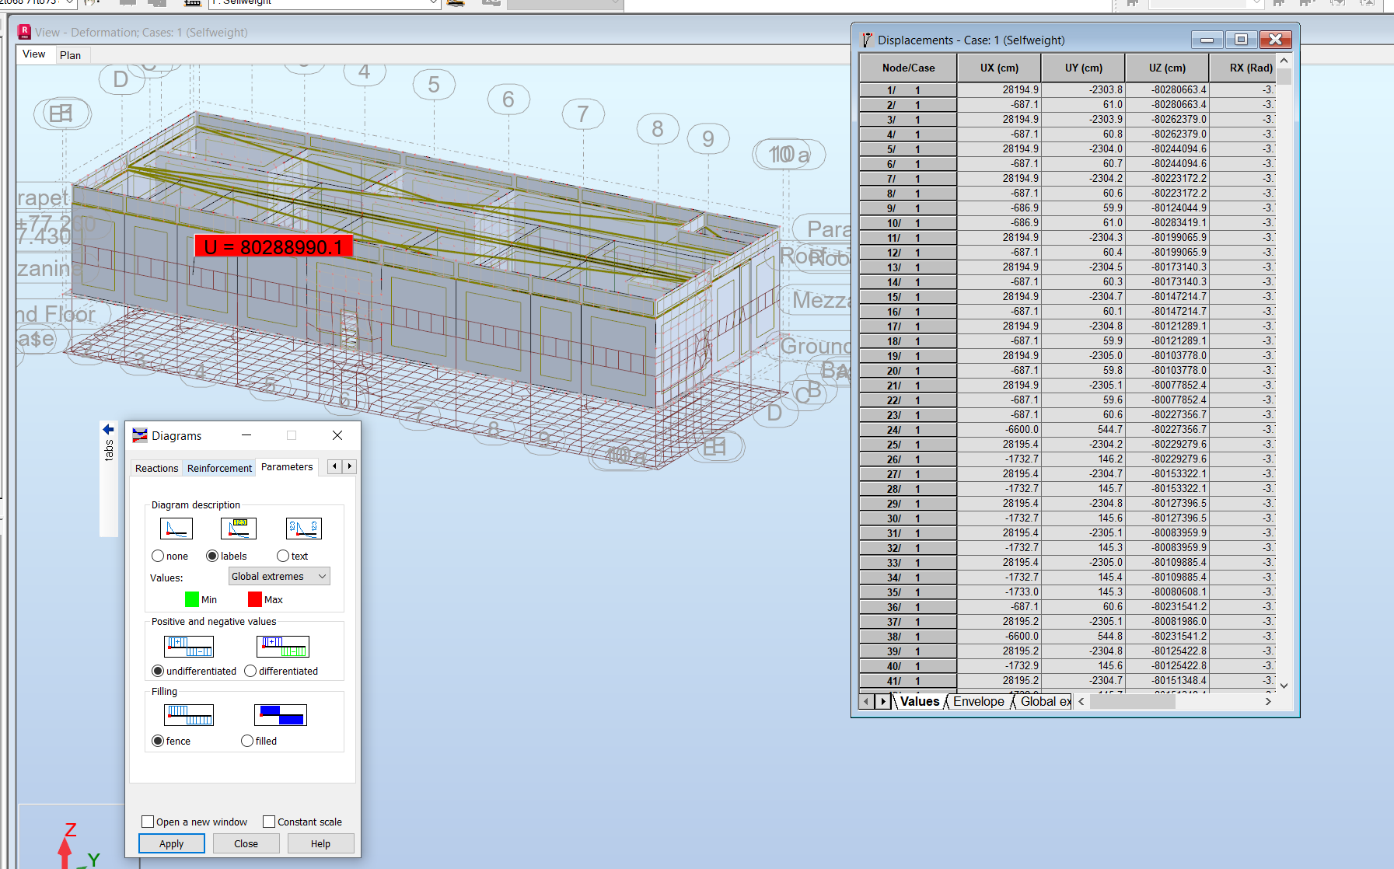
Task: Click the toolbar icon right of Selfweight dropdown
Action: pos(456,2)
